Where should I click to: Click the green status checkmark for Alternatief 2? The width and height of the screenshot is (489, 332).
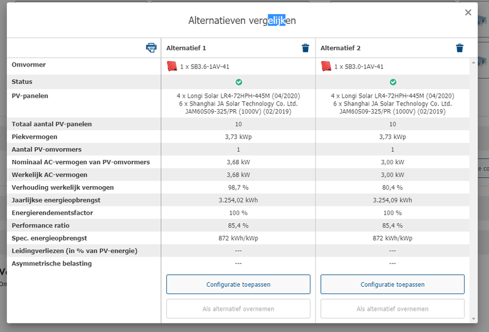pos(393,82)
